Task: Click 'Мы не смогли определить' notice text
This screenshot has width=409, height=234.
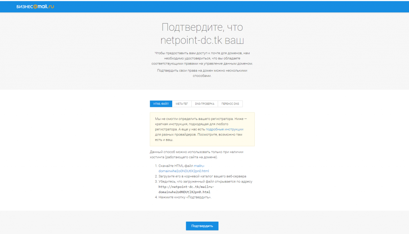Action: click(188, 119)
